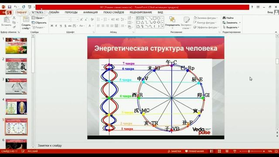
Task: Undo the last action
Action: pyautogui.click(x=16, y=7)
